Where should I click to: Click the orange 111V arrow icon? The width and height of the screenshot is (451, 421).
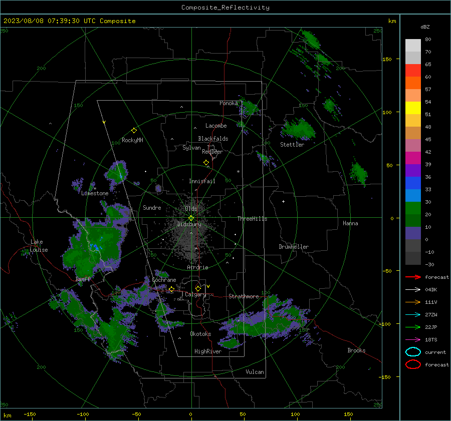click(413, 302)
